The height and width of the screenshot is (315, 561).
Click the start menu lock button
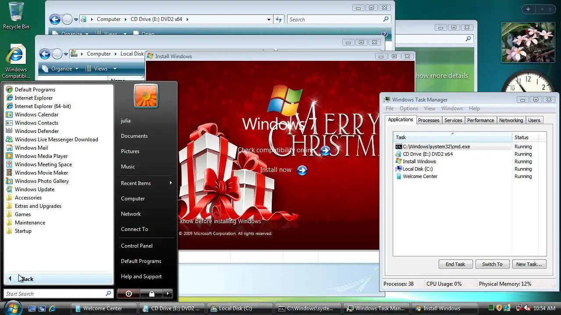pyautogui.click(x=152, y=294)
